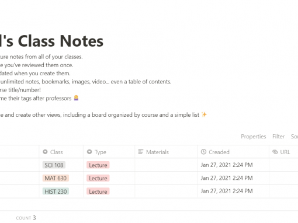Viewport: 298px width, 223px height.
Task: Click the Class column select icon
Action: [x=45, y=152]
